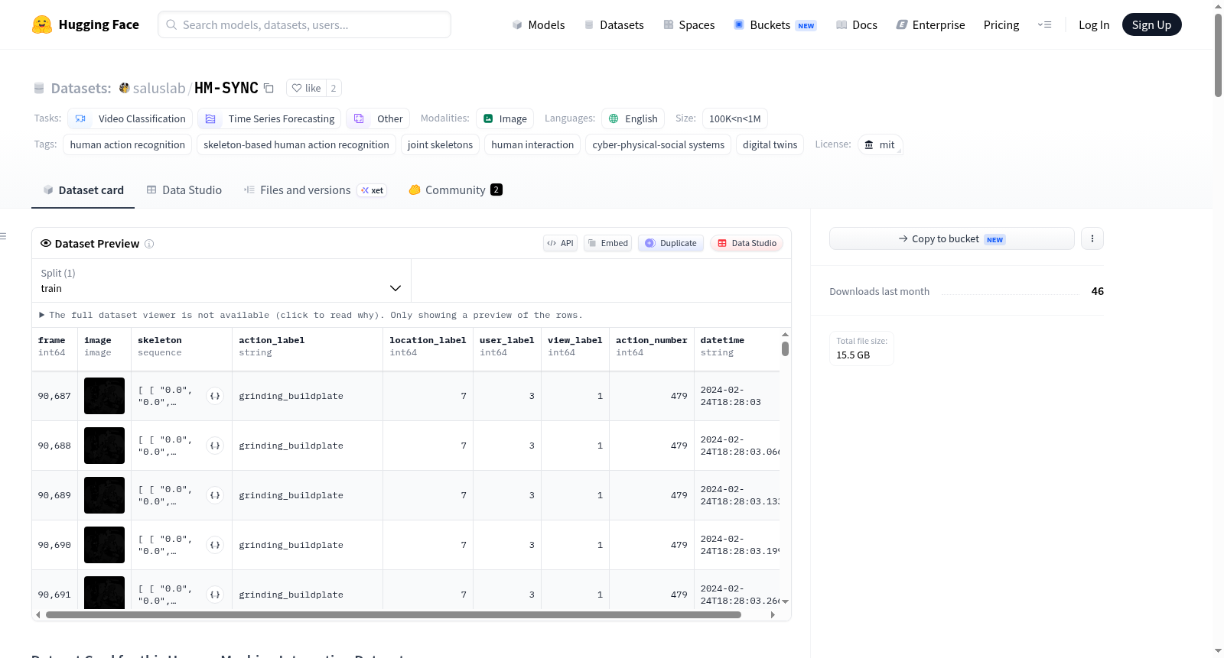Open image thumbnail for frame 90,687

point(104,396)
